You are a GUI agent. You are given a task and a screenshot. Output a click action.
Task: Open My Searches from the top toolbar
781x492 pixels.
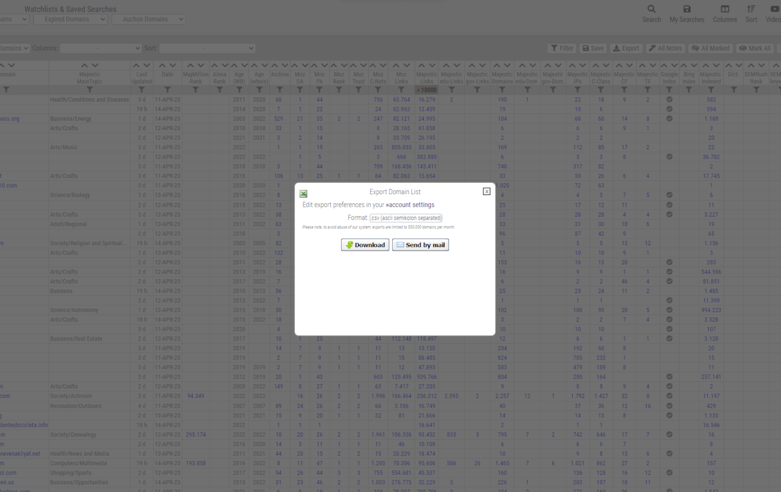click(x=687, y=13)
